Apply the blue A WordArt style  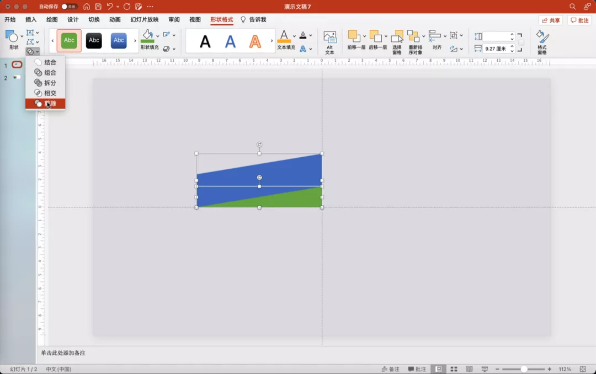click(x=230, y=41)
